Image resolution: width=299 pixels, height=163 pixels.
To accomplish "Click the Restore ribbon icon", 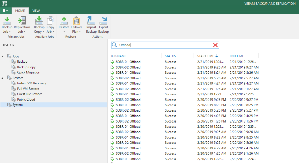I will click(64, 21).
